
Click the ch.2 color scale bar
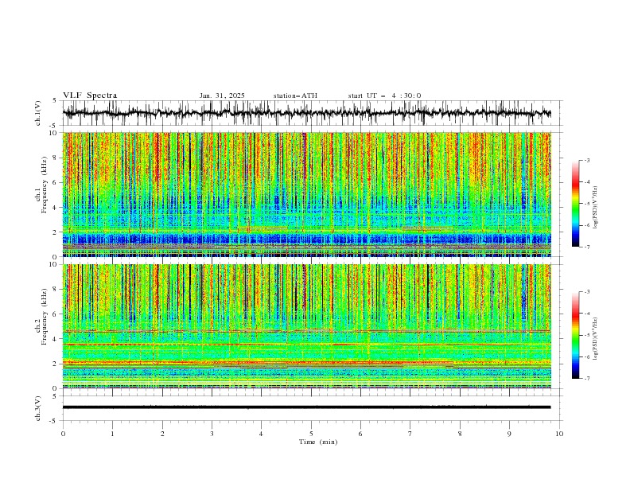click(576, 335)
